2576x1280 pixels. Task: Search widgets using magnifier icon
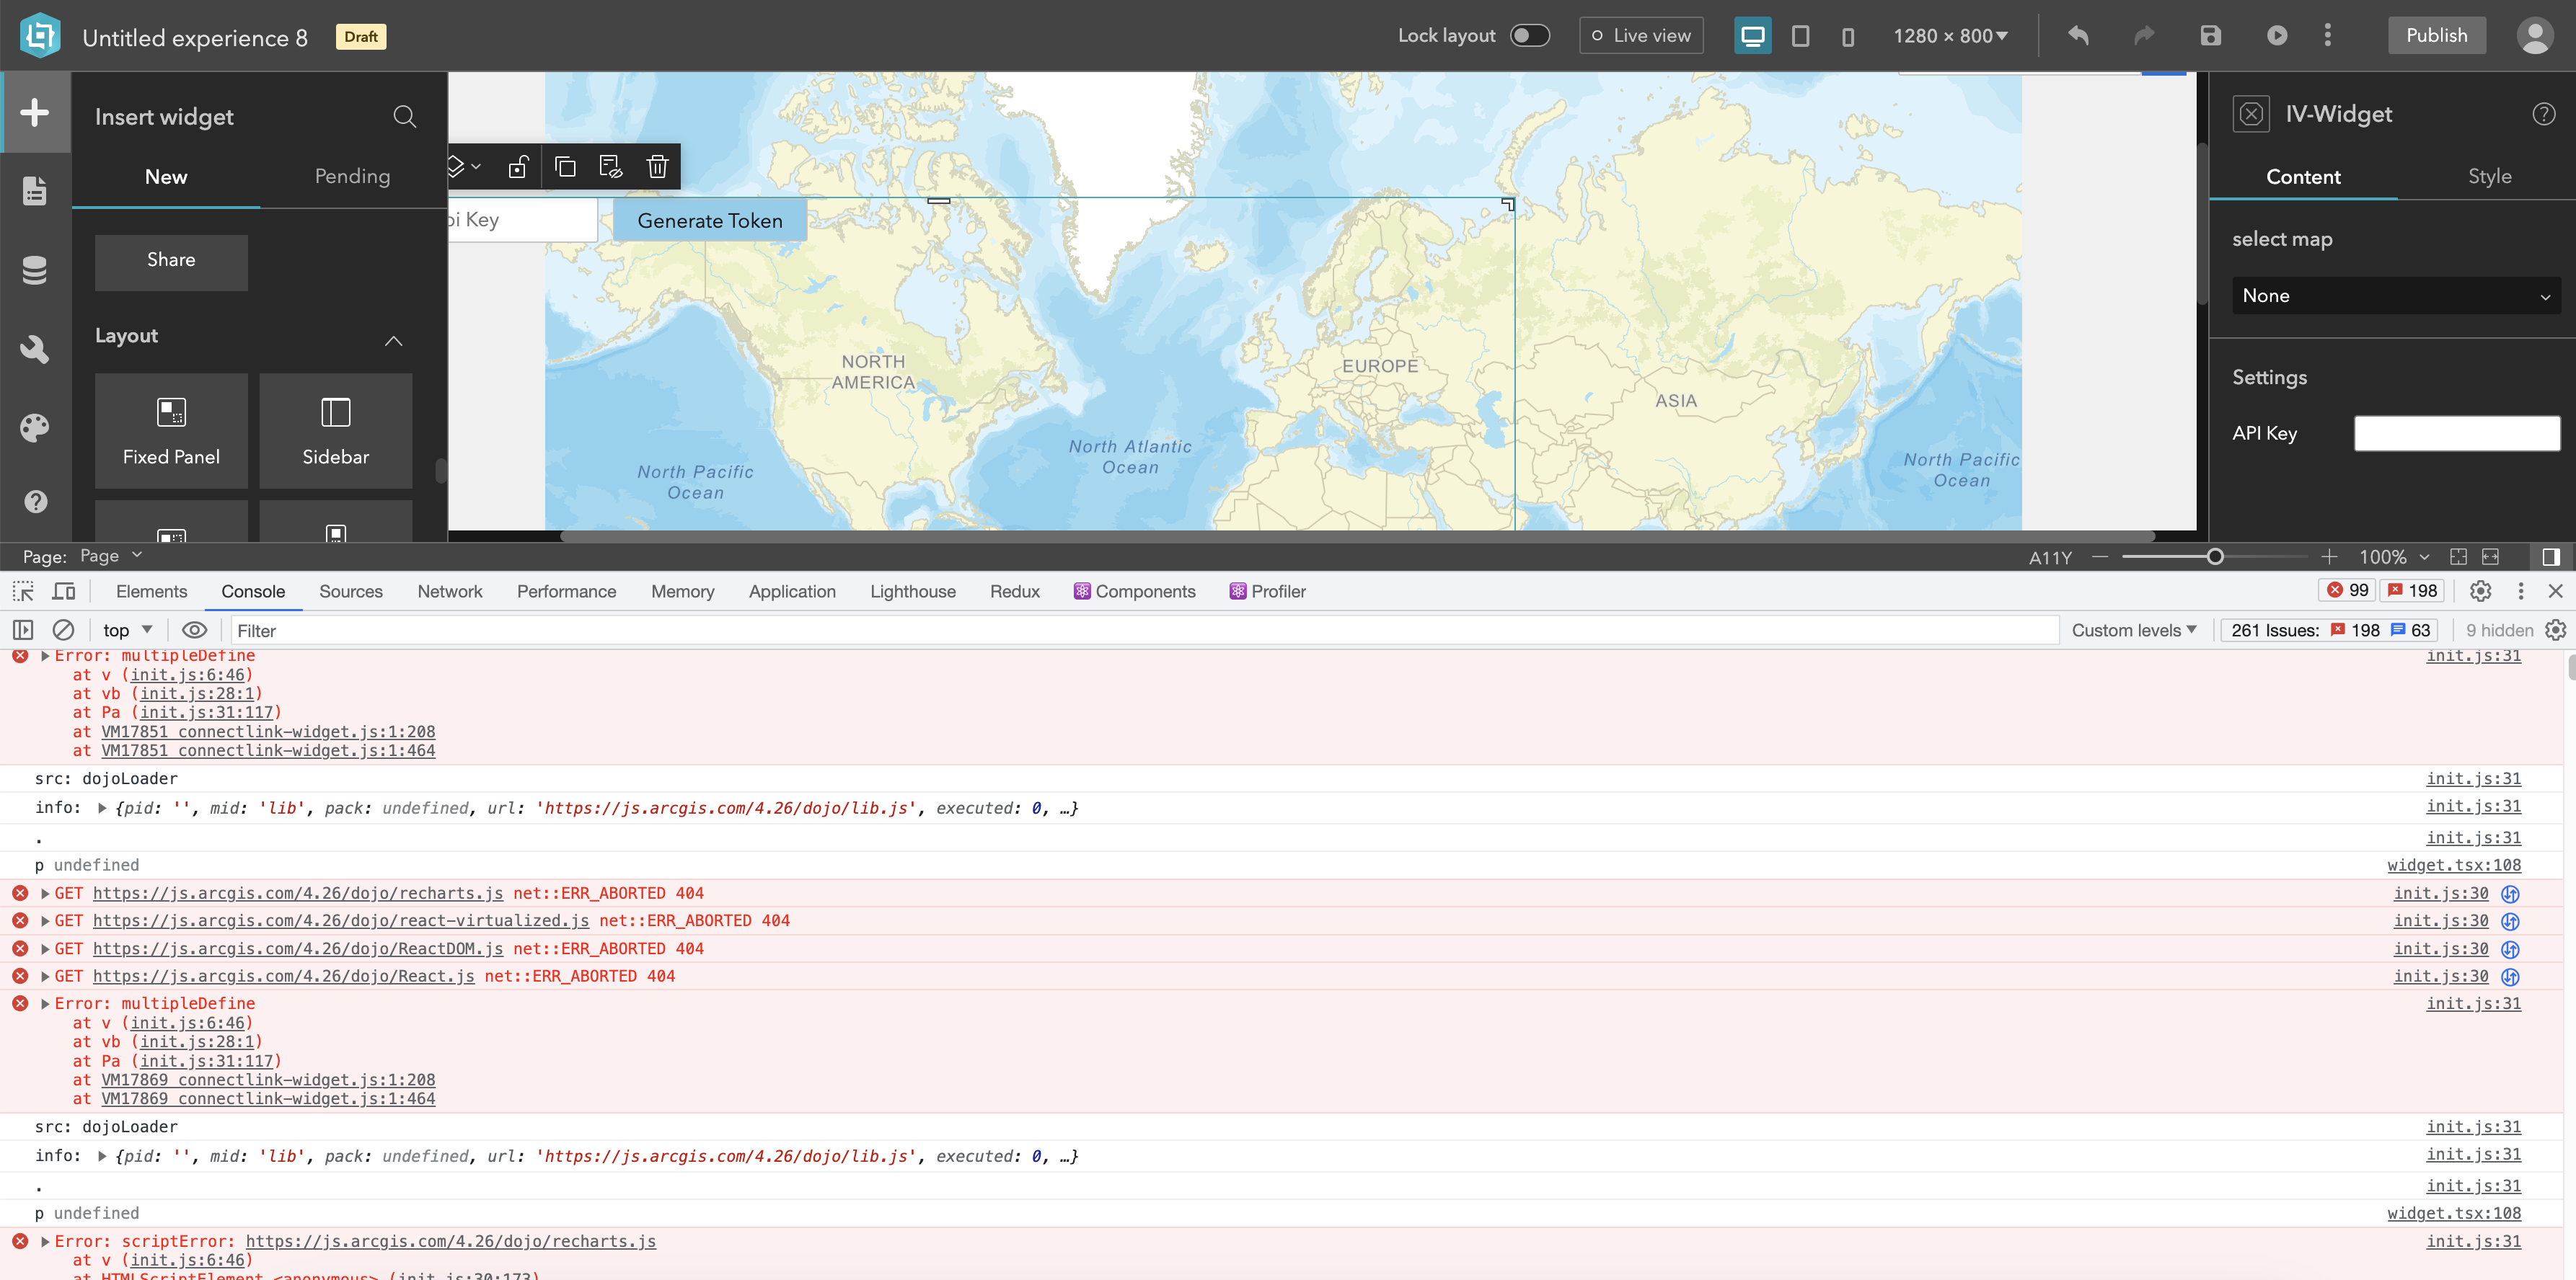[404, 117]
